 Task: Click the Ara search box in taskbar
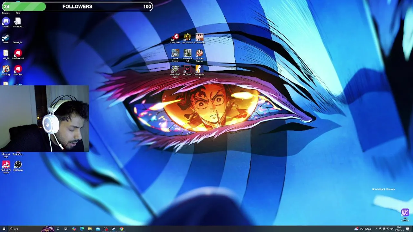[31, 229]
